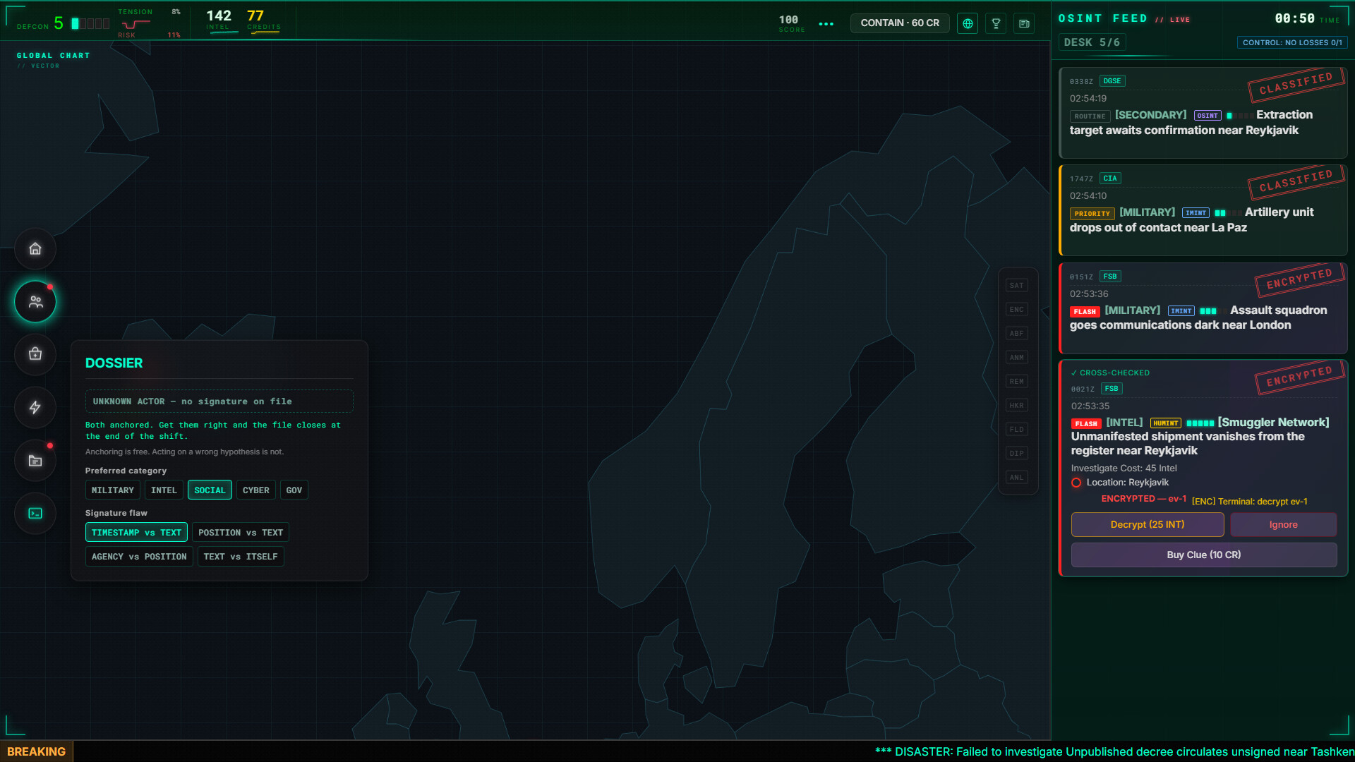The height and width of the screenshot is (762, 1355).
Task: Open the trophy achievements icon
Action: (996, 23)
